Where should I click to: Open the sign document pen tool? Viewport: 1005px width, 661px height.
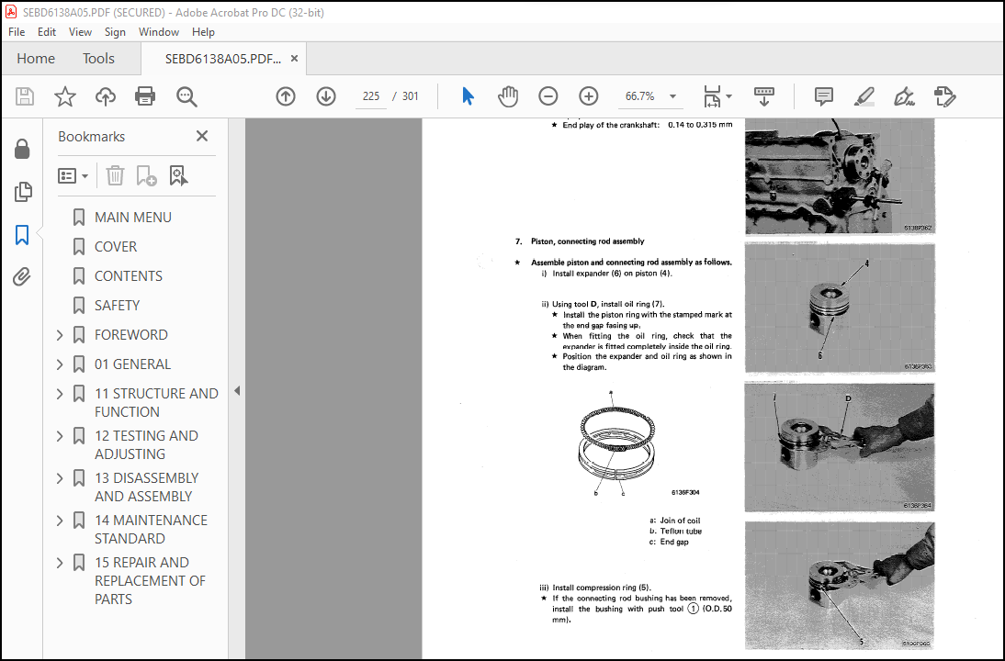click(904, 96)
